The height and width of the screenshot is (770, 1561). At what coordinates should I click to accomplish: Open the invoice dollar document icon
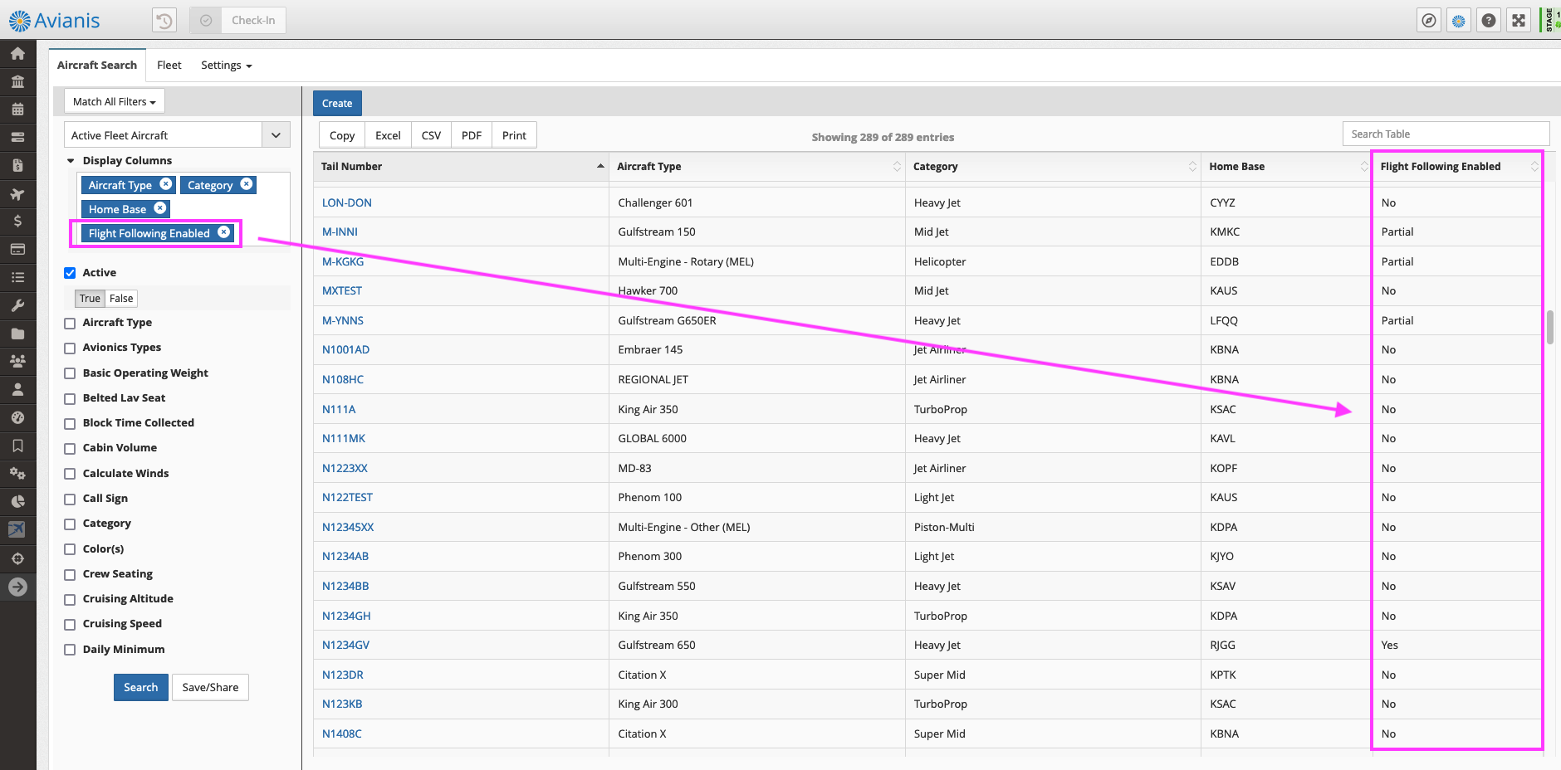coord(17,165)
